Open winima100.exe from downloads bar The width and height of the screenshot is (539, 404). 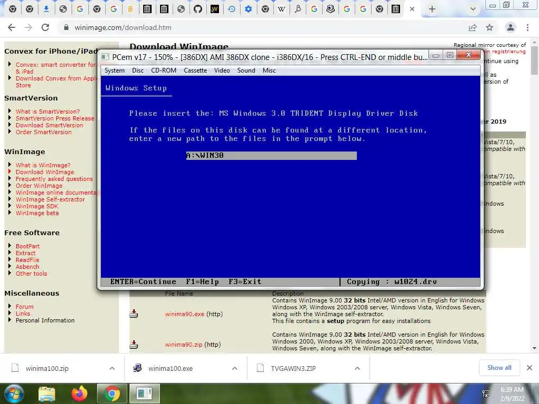[171, 369]
